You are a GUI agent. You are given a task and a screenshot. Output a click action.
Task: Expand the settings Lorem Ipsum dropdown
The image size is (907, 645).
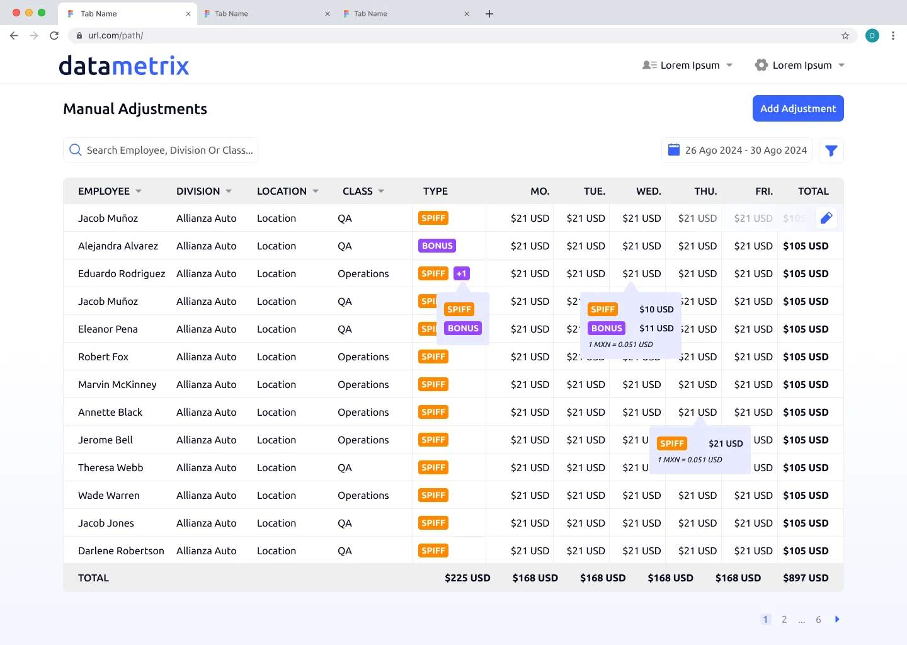click(x=841, y=65)
